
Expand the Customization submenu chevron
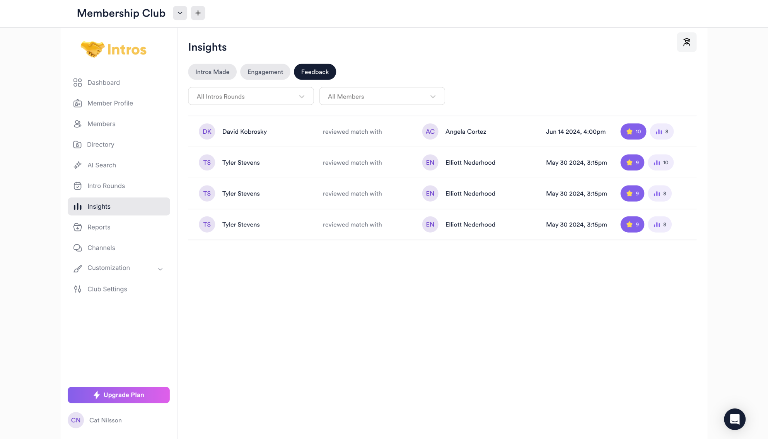(x=160, y=269)
